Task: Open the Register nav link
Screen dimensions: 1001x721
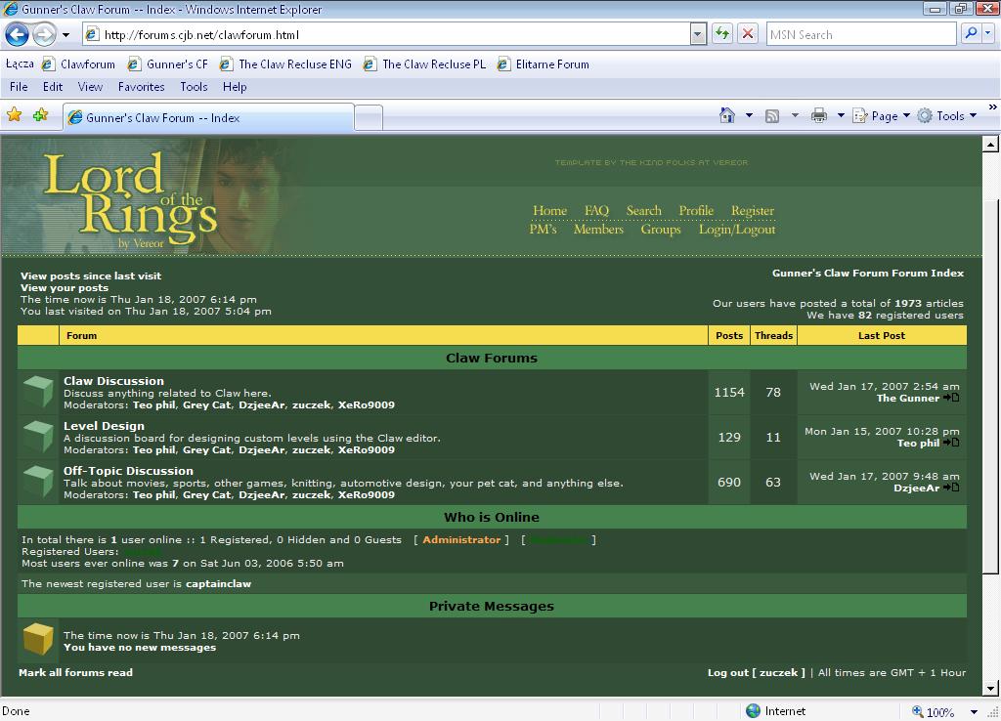Action: 753,211
